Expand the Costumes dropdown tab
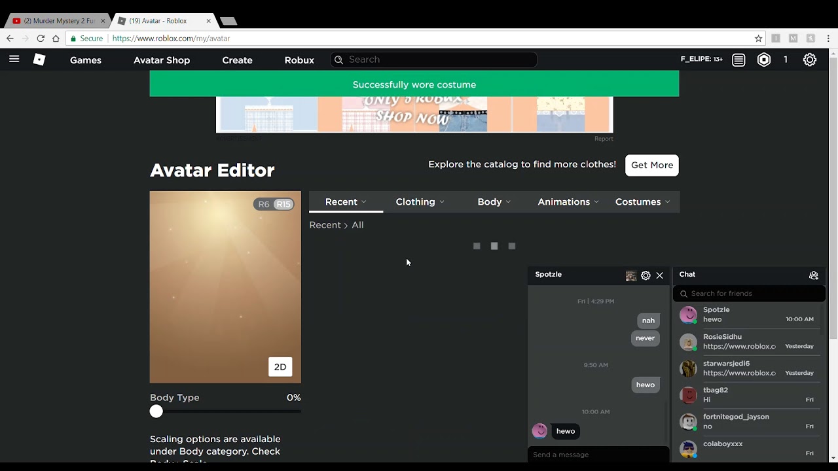 [642, 201]
